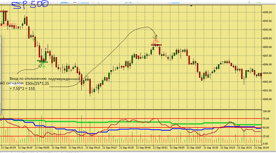Click the 21 Sep 09:27 time label
The height and width of the screenshot is (153, 276).
pos(110,148)
